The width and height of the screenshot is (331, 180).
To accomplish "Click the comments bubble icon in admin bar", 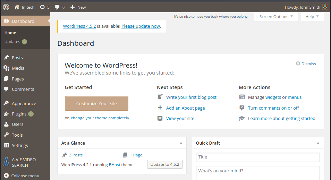I will (x=57, y=7).
